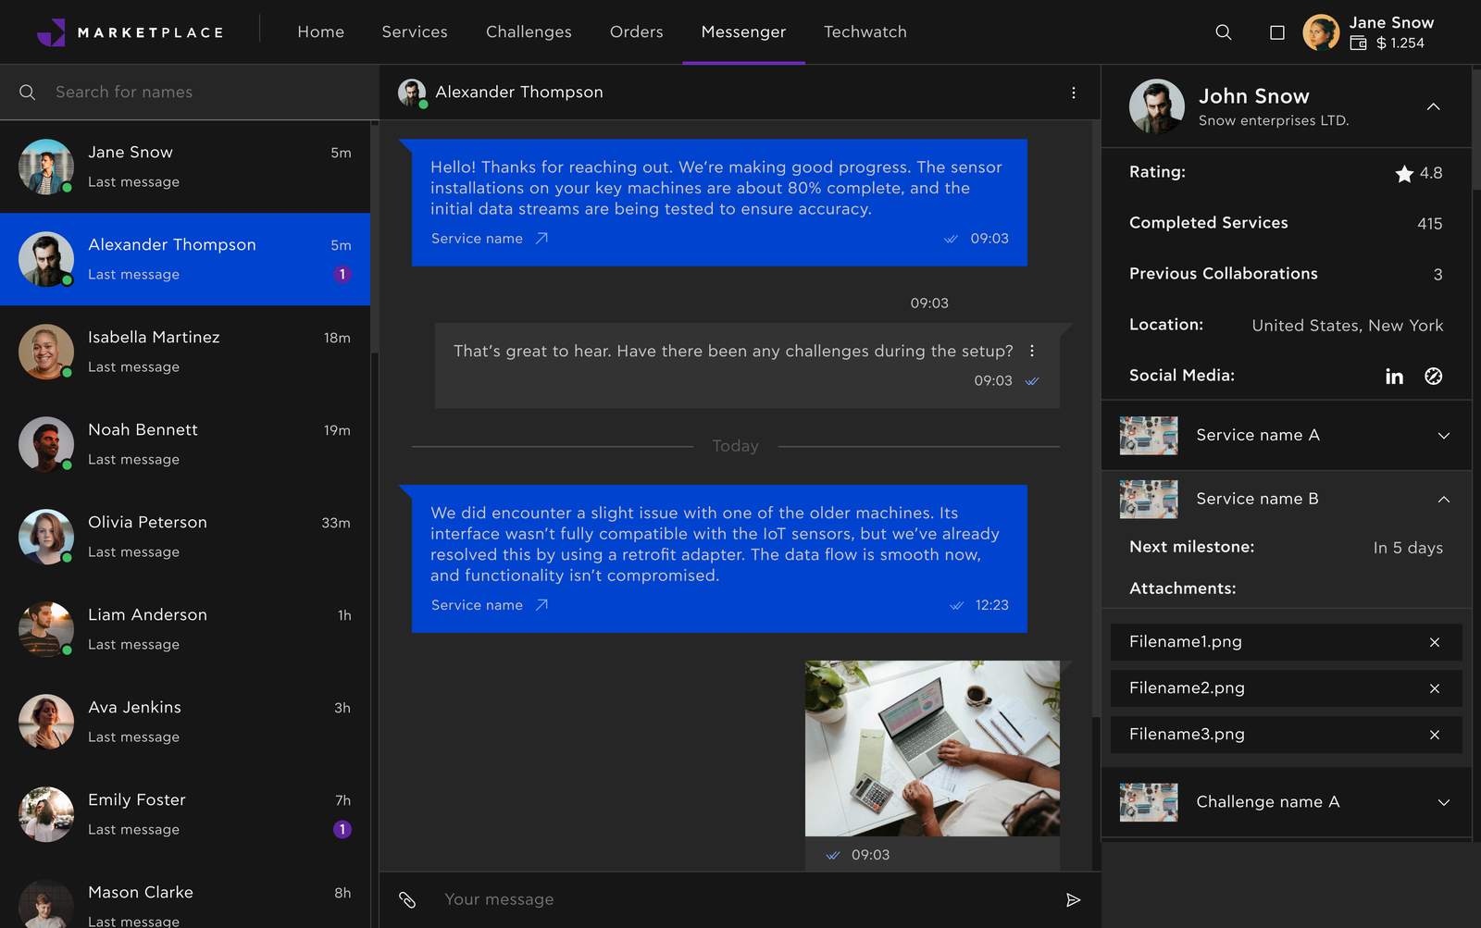1481x928 pixels.
Task: Expand the Service name A section
Action: click(x=1443, y=436)
